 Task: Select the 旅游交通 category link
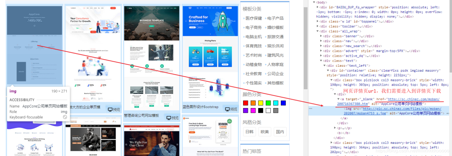[x=275, y=37]
